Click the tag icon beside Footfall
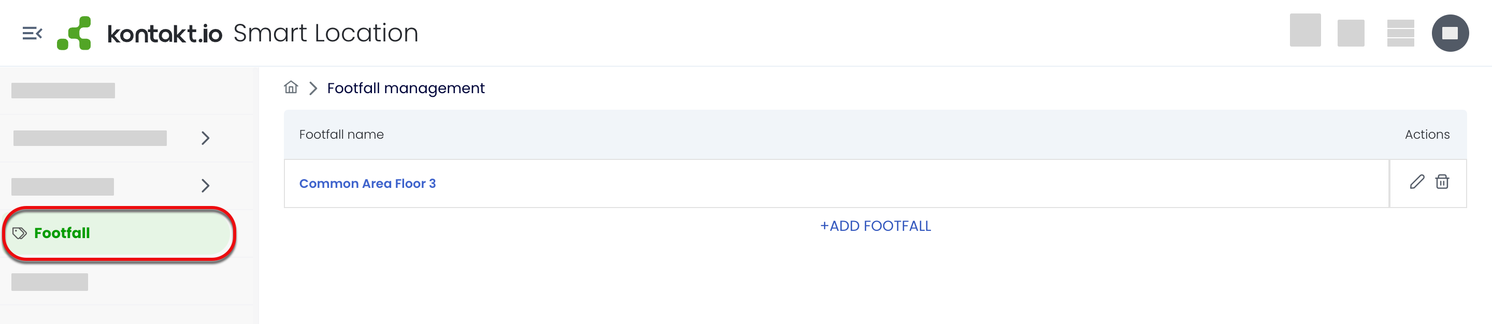 coord(20,233)
